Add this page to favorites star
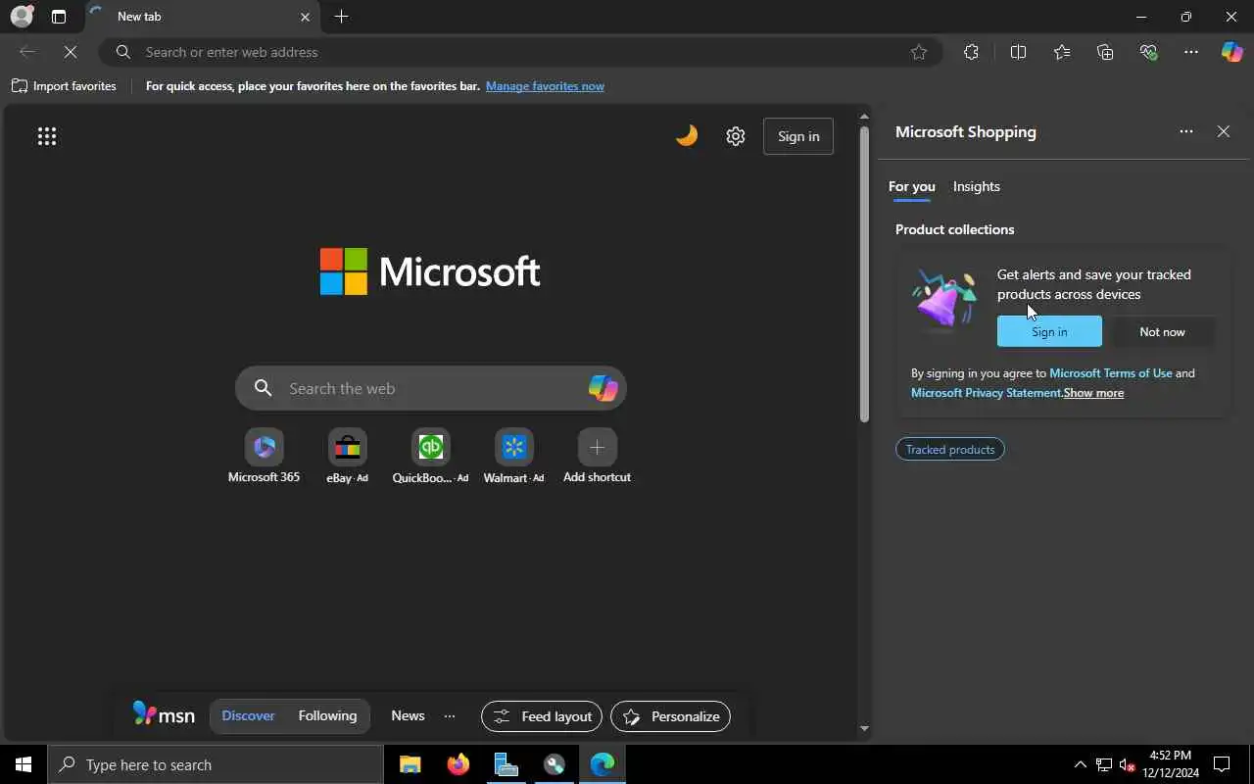The image size is (1254, 784). point(919,52)
